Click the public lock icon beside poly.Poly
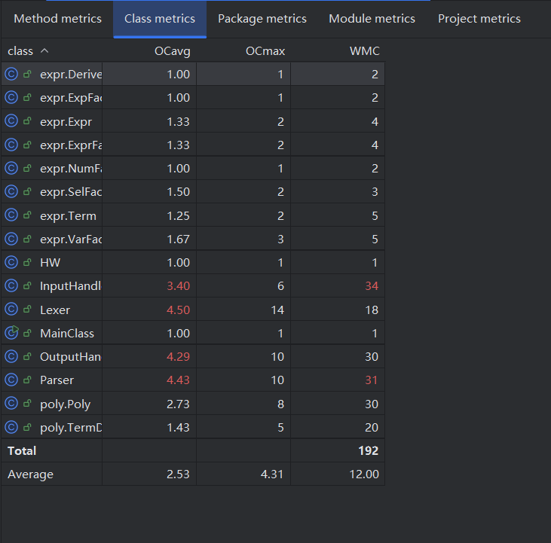The height and width of the screenshot is (543, 551). (x=27, y=404)
